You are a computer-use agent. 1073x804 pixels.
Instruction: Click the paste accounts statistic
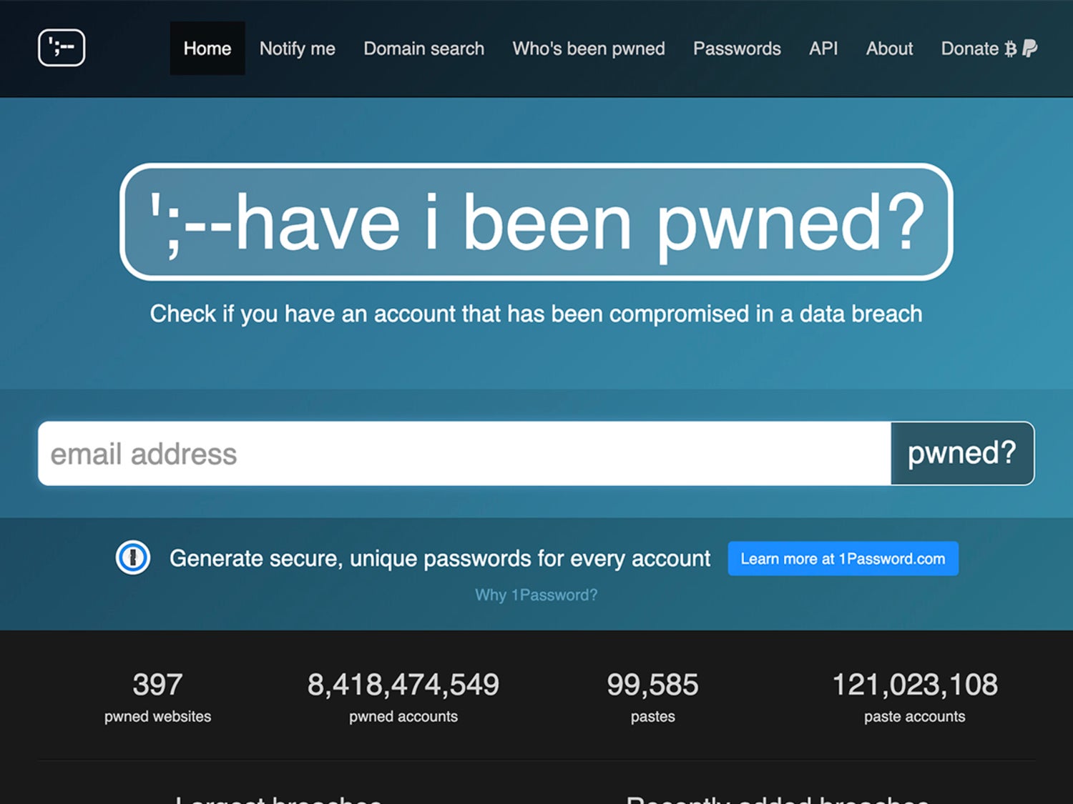(x=914, y=697)
